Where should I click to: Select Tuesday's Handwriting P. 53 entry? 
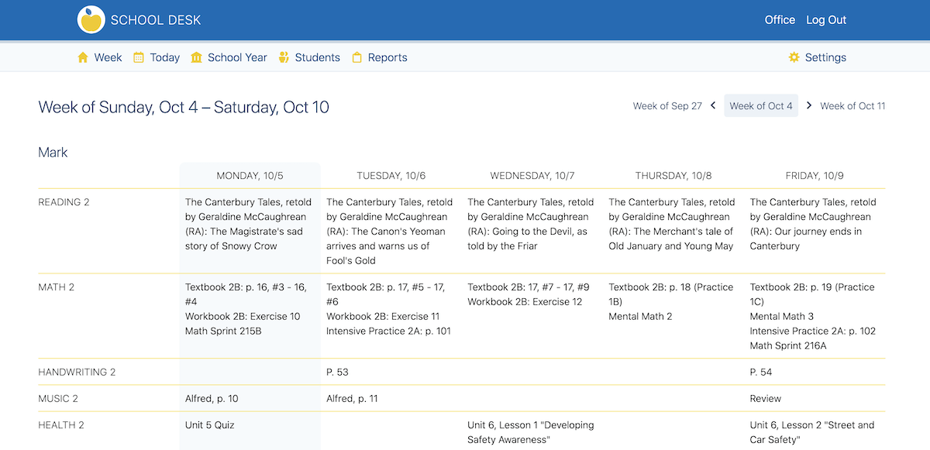point(337,373)
